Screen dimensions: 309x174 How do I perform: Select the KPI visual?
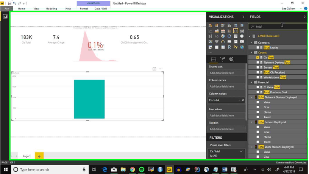tap(242, 42)
